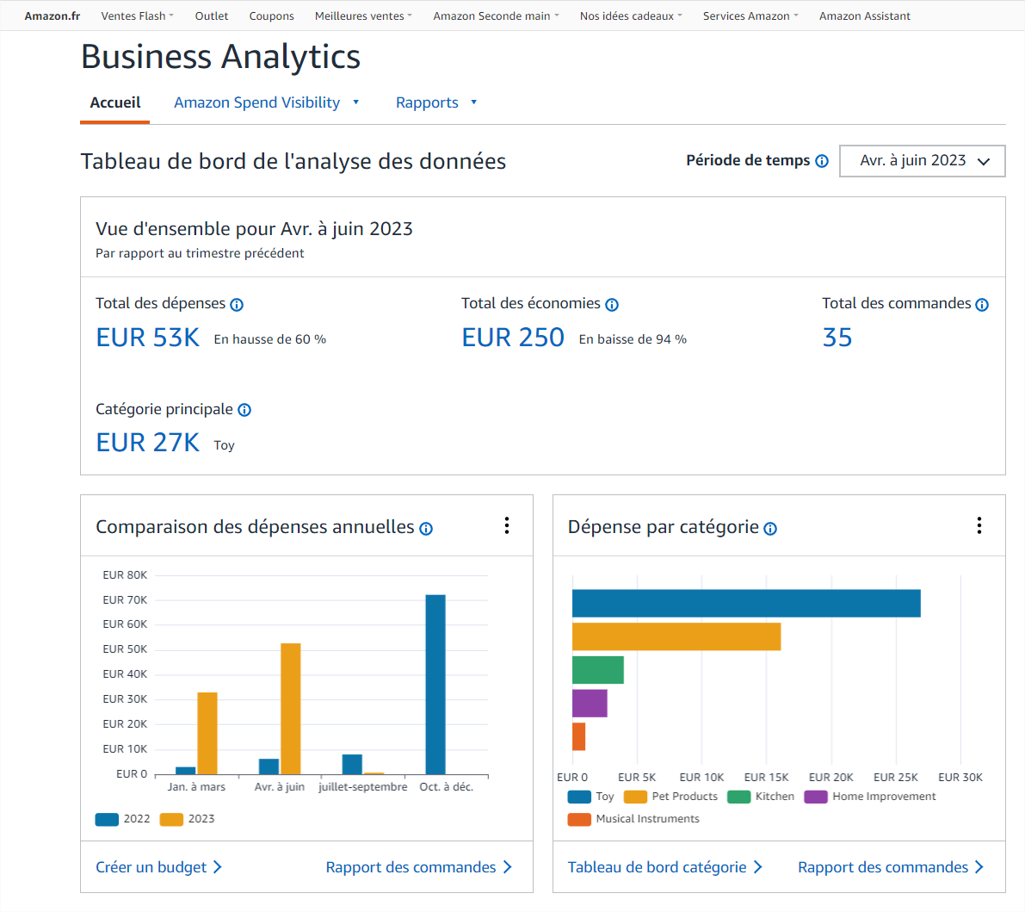
Task: Click info icon beside Dépense par catégorie
Action: pyautogui.click(x=770, y=529)
